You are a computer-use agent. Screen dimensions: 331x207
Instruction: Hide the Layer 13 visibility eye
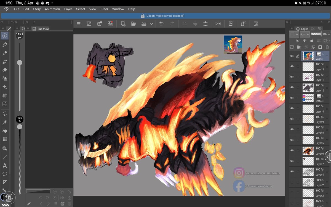pyautogui.click(x=292, y=67)
